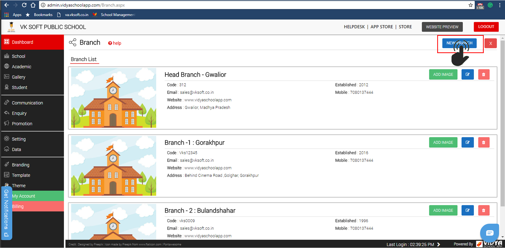
Task: Delete the Head Branch - Gwalior entry
Action: coord(484,74)
